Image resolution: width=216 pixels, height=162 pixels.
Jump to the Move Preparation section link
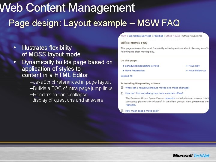[135, 70]
